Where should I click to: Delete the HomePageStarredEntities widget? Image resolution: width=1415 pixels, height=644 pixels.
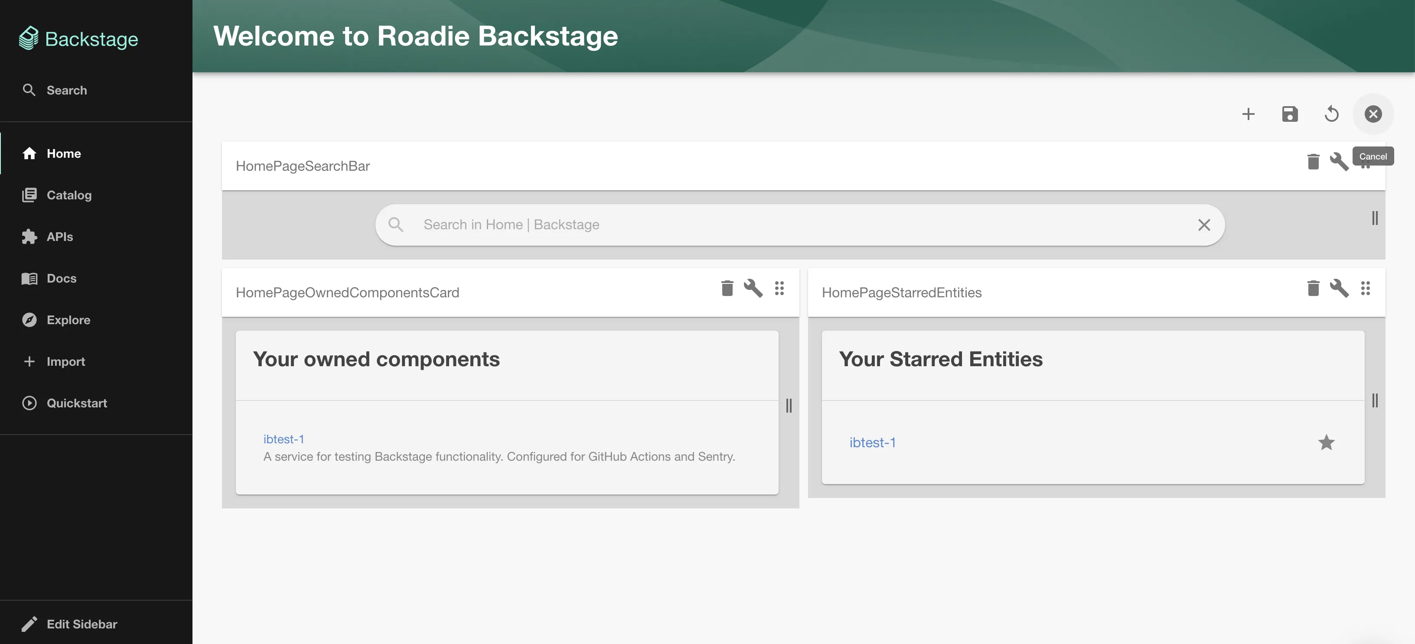coord(1314,288)
